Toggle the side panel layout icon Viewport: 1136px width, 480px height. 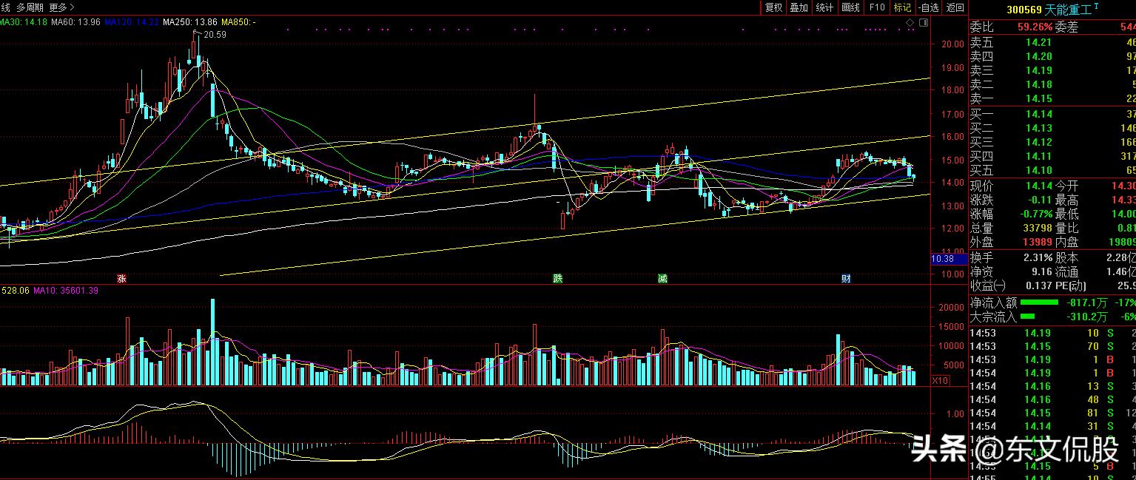tap(923, 23)
